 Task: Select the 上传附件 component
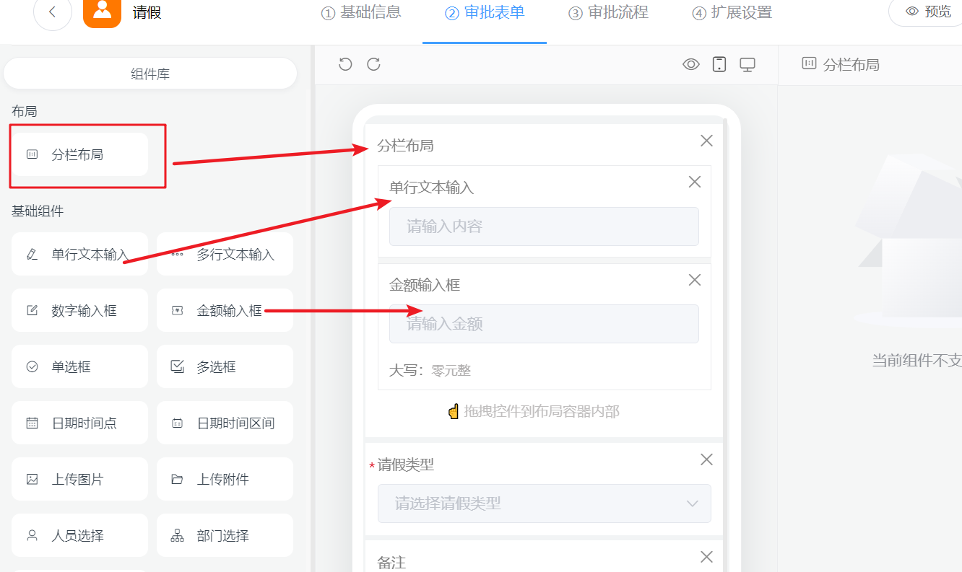(x=225, y=479)
